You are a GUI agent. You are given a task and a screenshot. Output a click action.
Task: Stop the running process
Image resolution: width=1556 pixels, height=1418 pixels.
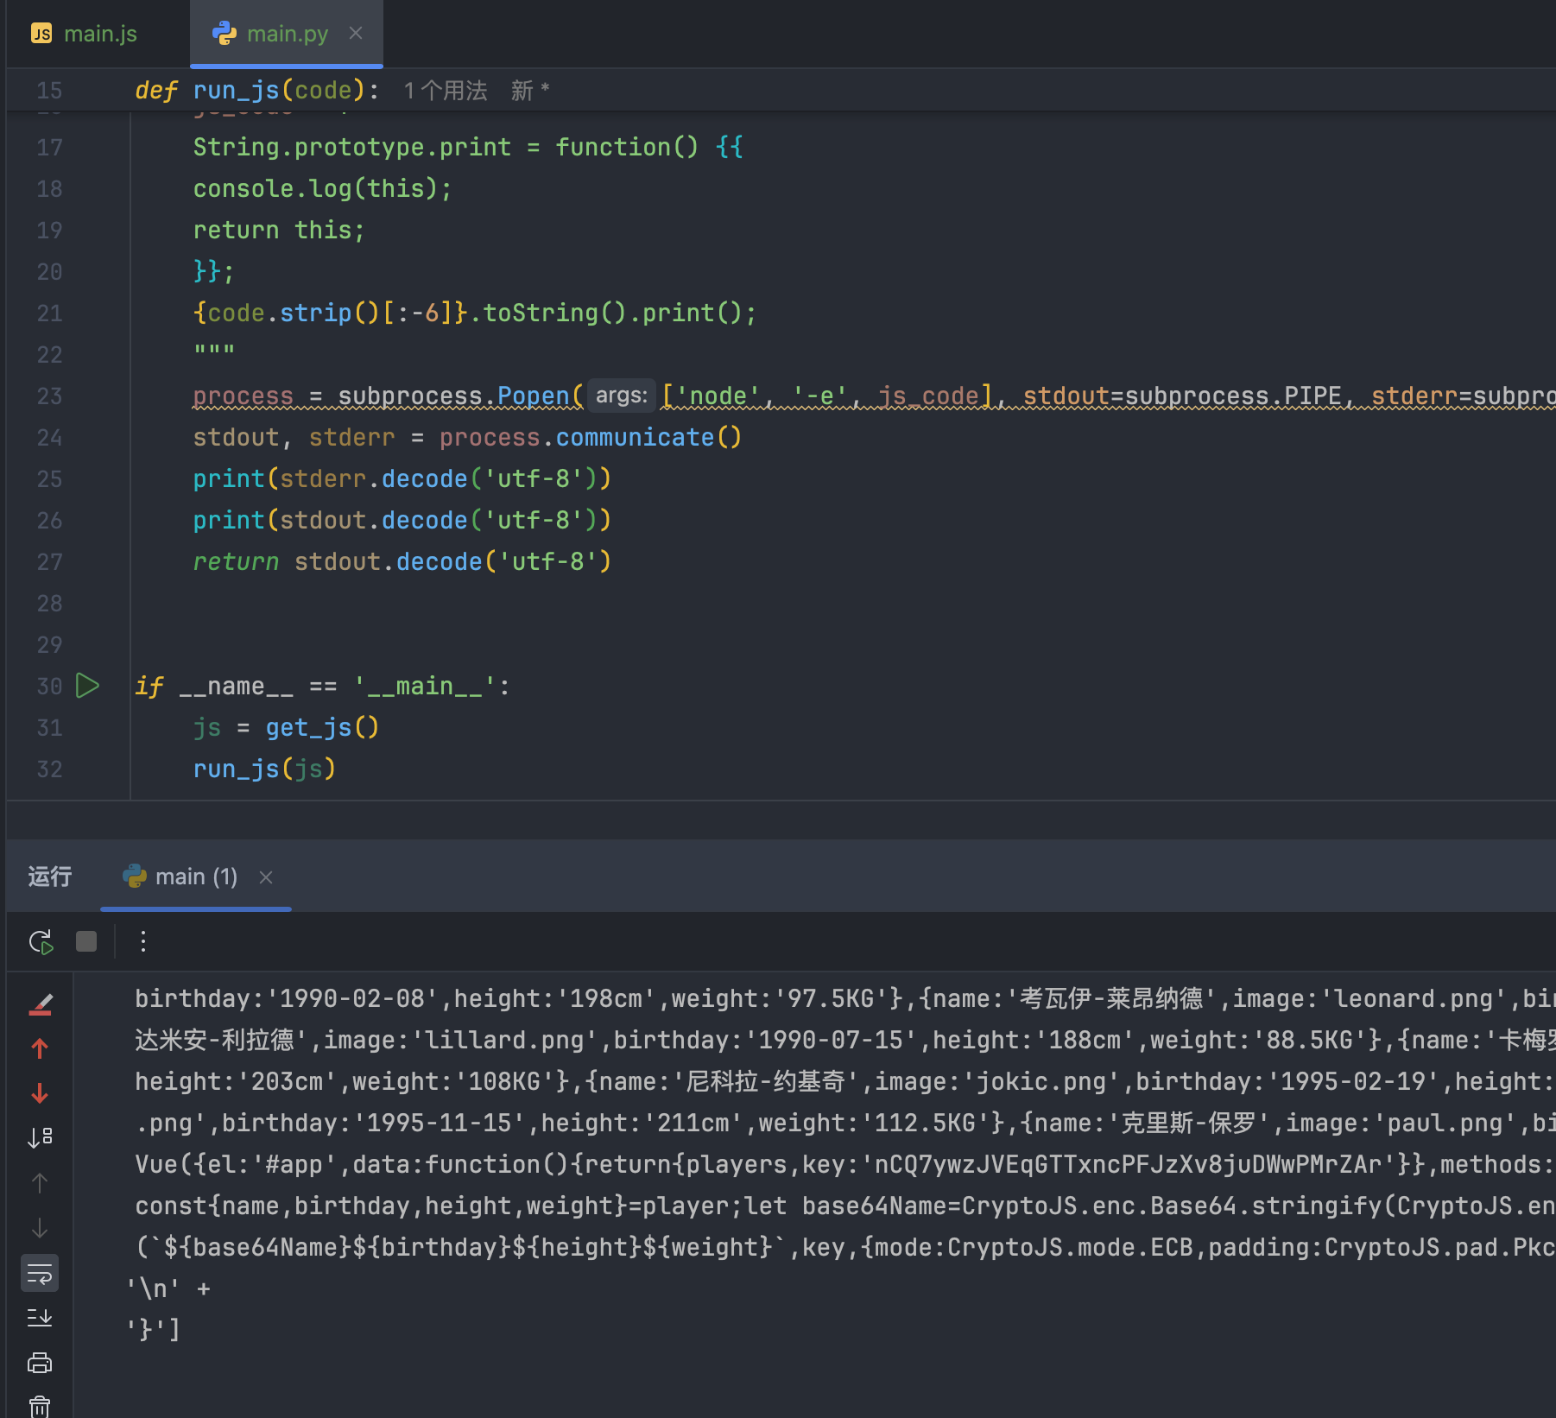[86, 941]
